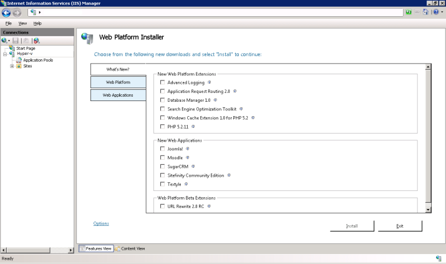Click the green Refresh page icon

click(x=409, y=12)
